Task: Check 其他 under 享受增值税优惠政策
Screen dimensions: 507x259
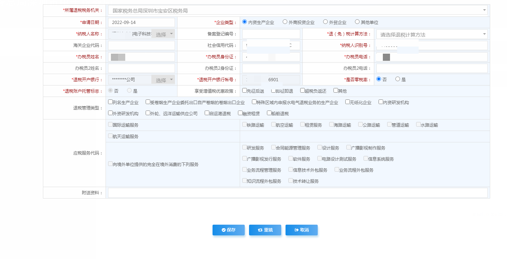Action: click(336, 91)
